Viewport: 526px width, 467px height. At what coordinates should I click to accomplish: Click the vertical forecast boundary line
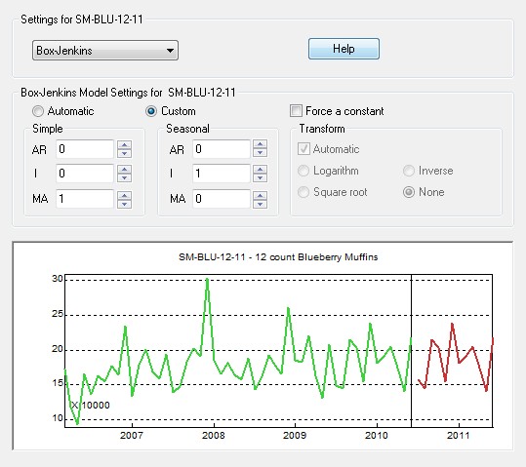pyautogui.click(x=411, y=351)
